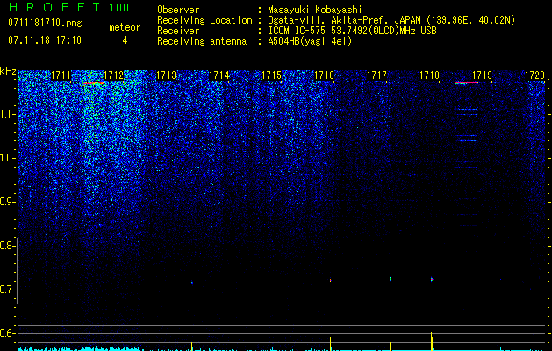The width and height of the screenshot is (552, 351).
Task: Click the 1711 time marker
Action: [61, 75]
